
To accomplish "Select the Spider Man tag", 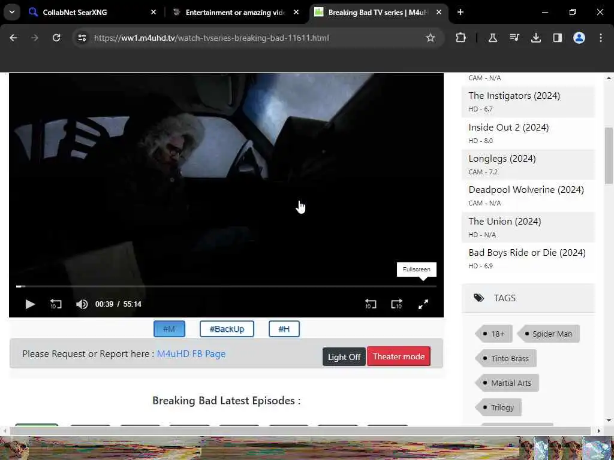I will [548, 334].
